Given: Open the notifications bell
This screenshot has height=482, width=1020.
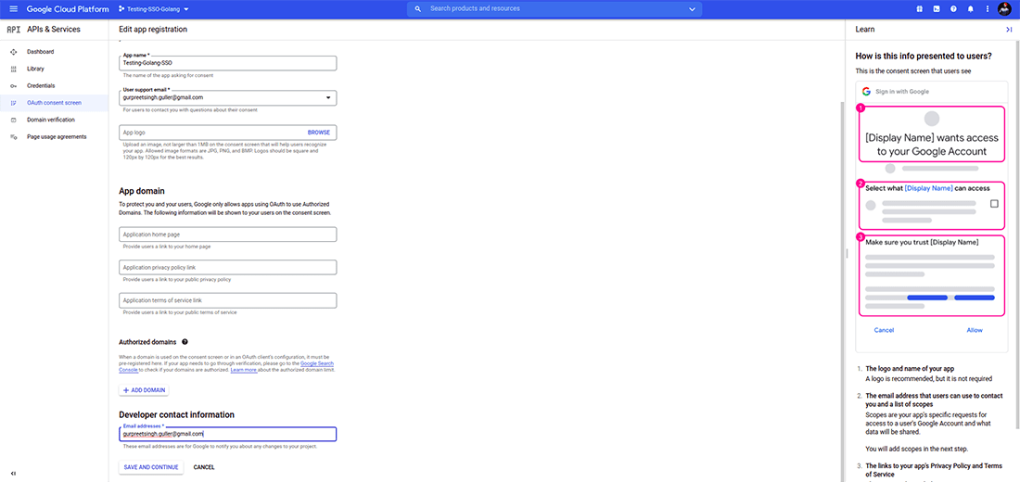Looking at the screenshot, I should point(971,9).
